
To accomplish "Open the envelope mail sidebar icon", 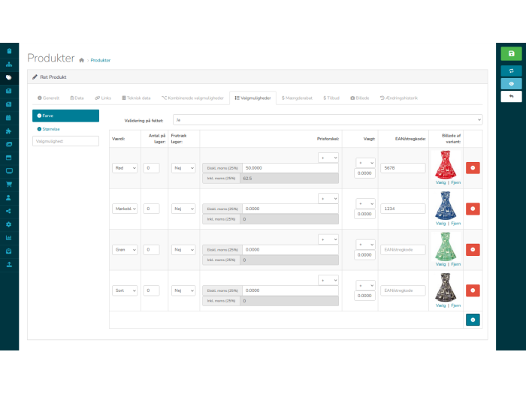I will click(9, 251).
